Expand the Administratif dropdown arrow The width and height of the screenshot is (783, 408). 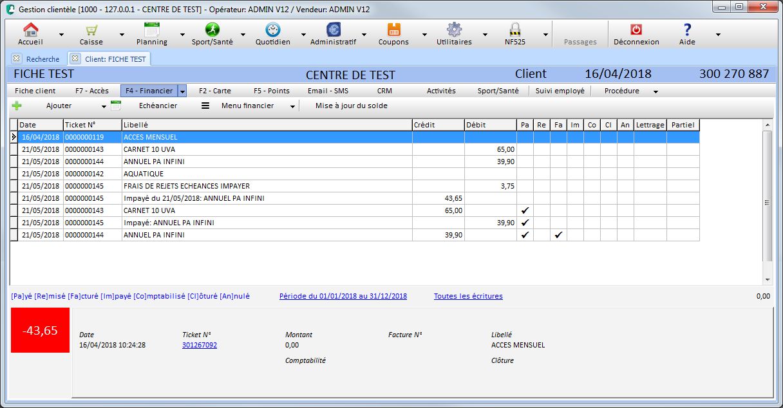[x=364, y=35]
